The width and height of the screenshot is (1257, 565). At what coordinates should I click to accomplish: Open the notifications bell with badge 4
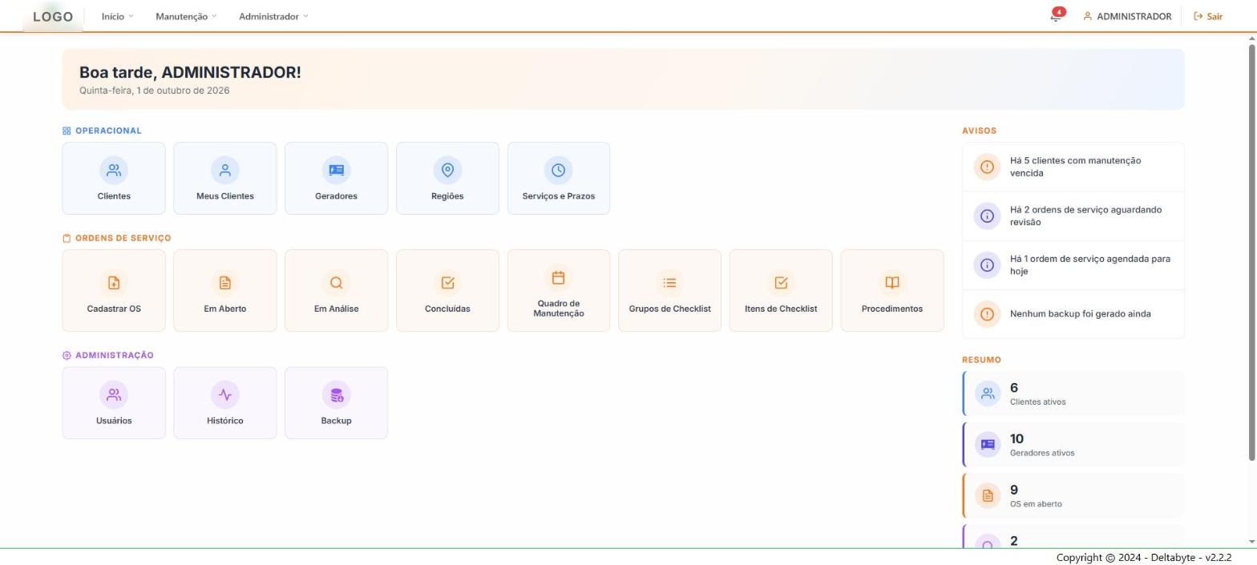[1057, 16]
